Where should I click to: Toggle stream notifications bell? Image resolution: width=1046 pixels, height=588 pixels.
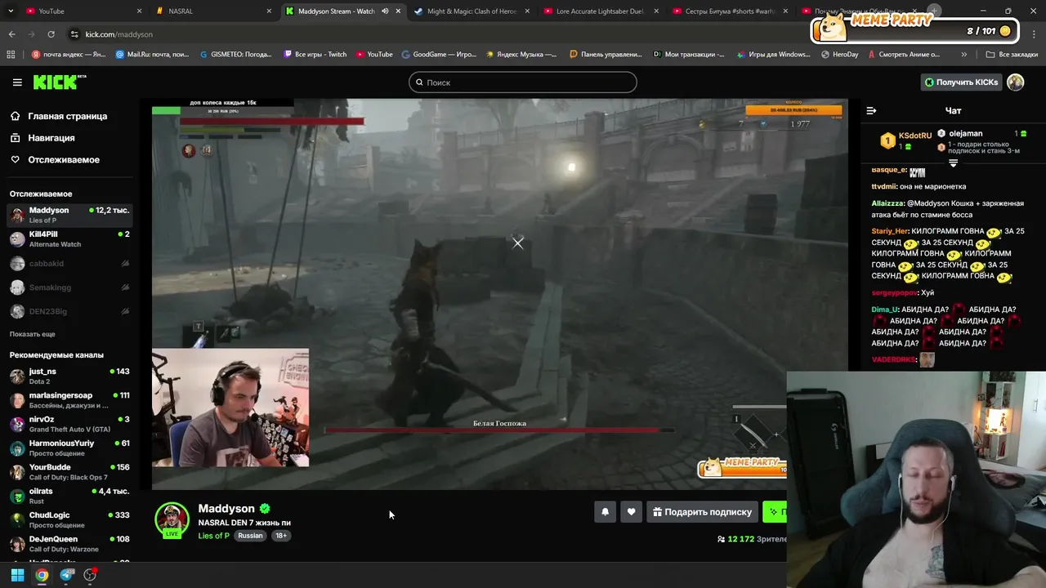pyautogui.click(x=606, y=512)
